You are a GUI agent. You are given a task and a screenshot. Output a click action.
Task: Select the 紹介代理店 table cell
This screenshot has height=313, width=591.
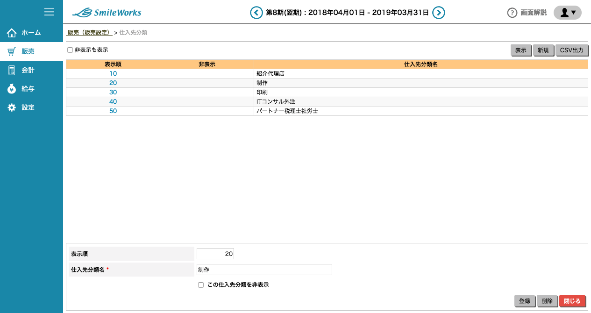[x=420, y=73]
